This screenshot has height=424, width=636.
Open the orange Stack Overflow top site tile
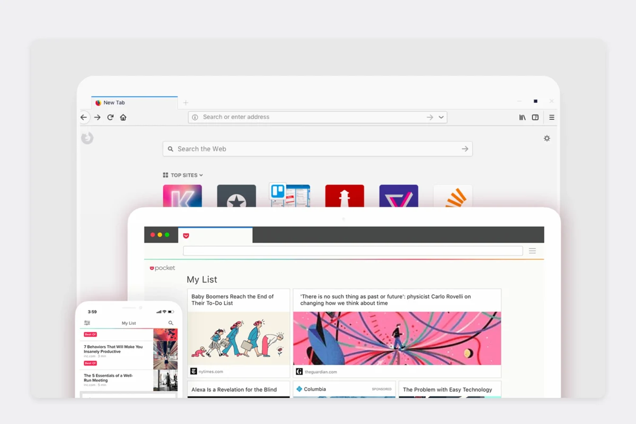(453, 196)
